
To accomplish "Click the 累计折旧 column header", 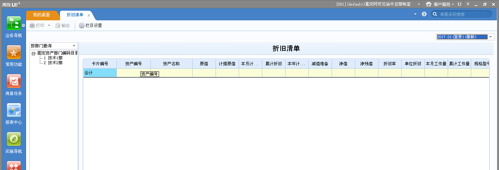I will 274,64.
